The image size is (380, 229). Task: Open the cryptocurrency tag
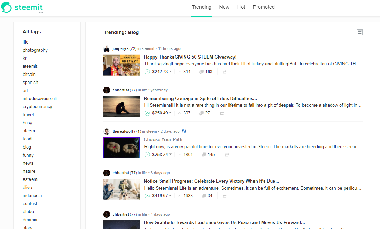click(x=36, y=106)
